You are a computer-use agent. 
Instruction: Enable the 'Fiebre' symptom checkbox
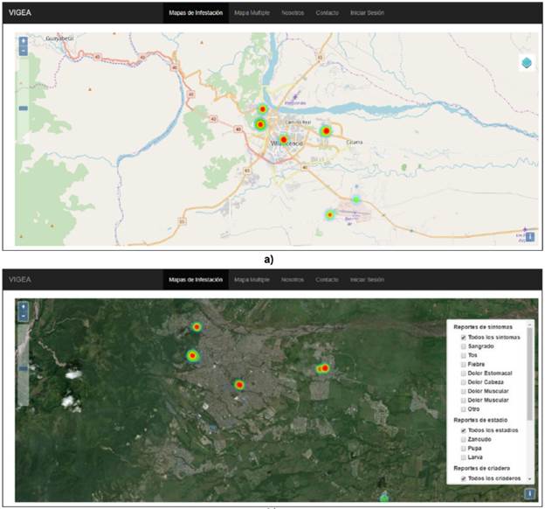coord(463,364)
